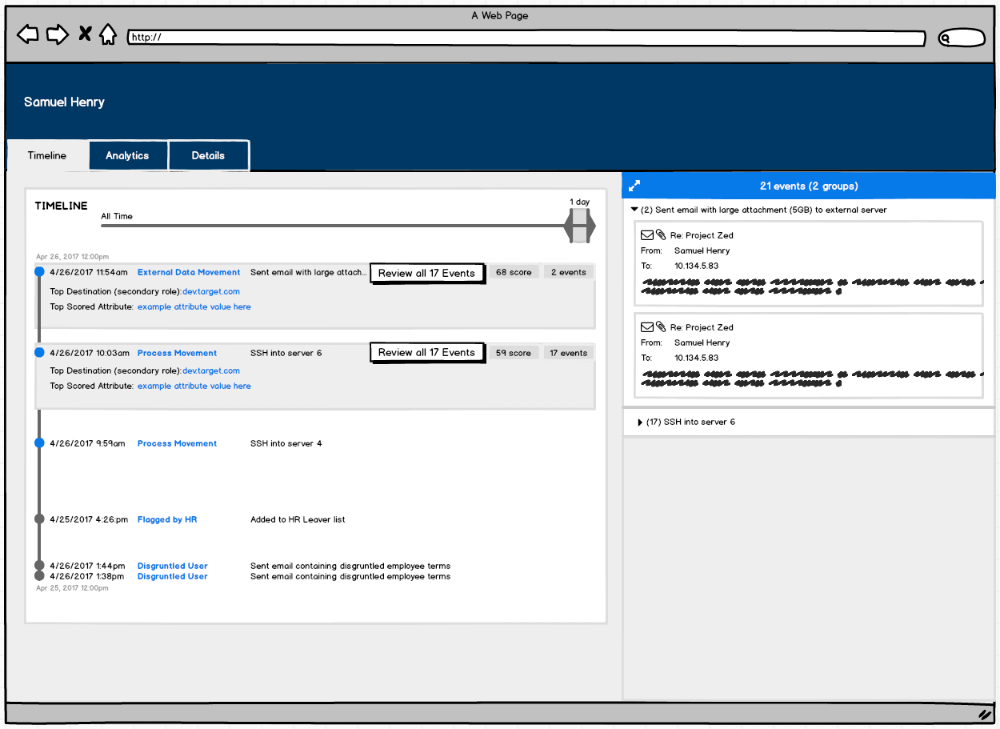Open the Details tab
The width and height of the screenshot is (1000, 729).
click(208, 155)
